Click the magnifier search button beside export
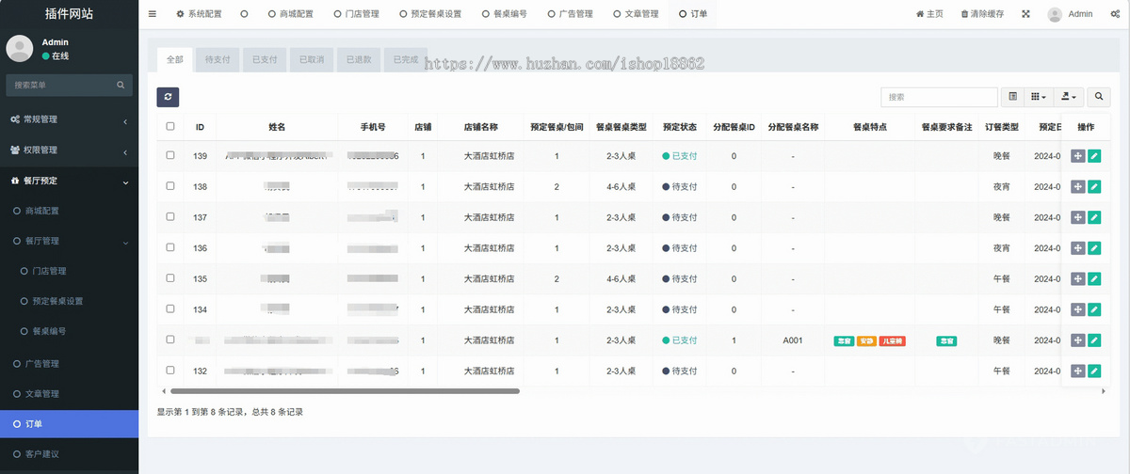Image resolution: width=1130 pixels, height=474 pixels. pyautogui.click(x=1099, y=97)
